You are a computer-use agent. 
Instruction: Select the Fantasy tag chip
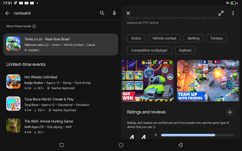[x=217, y=38]
